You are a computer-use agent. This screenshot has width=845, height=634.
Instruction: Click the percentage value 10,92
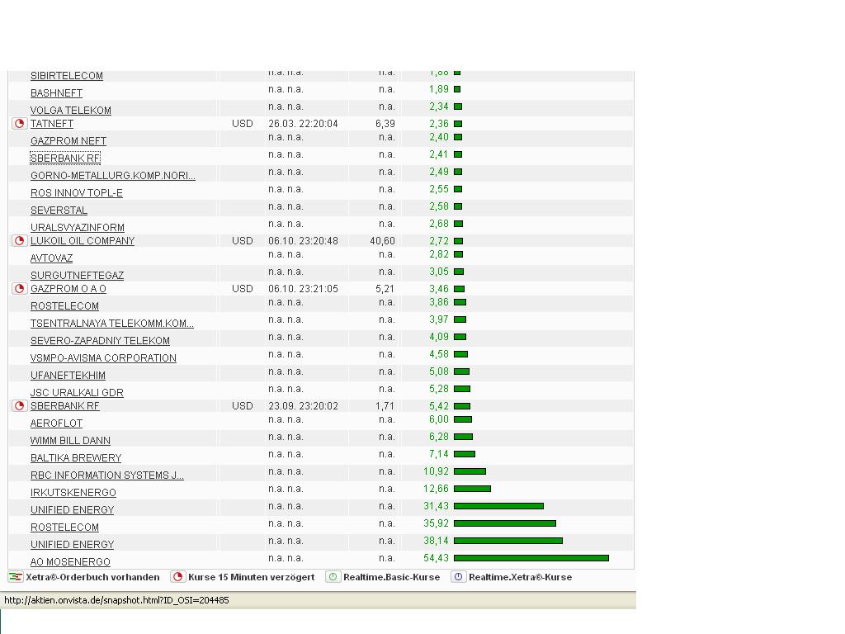436,471
